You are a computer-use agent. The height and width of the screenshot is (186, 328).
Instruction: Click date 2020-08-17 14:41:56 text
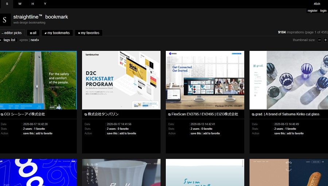pos(119,124)
